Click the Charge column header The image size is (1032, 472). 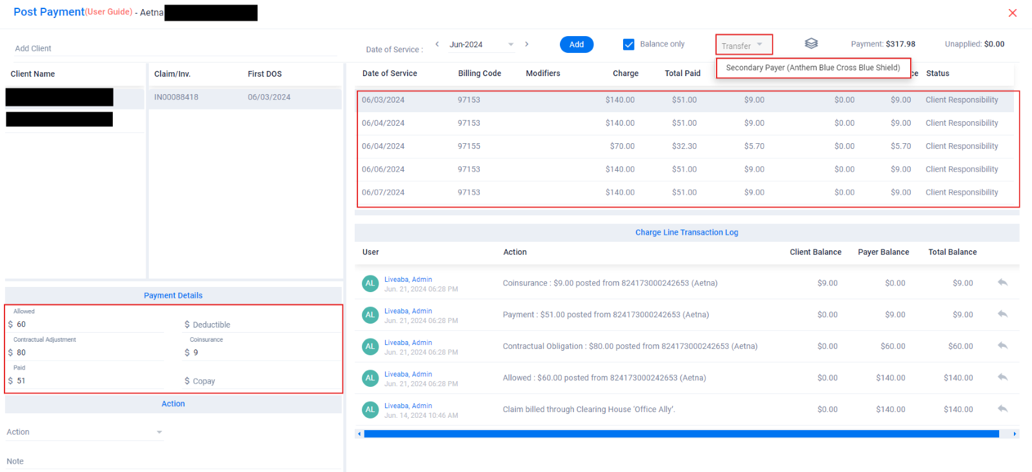pos(626,74)
